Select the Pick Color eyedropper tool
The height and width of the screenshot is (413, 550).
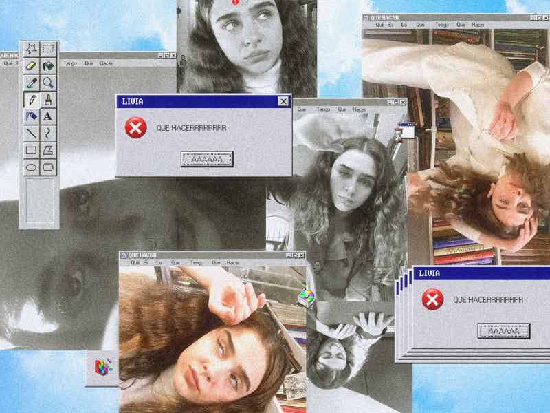click(x=31, y=83)
